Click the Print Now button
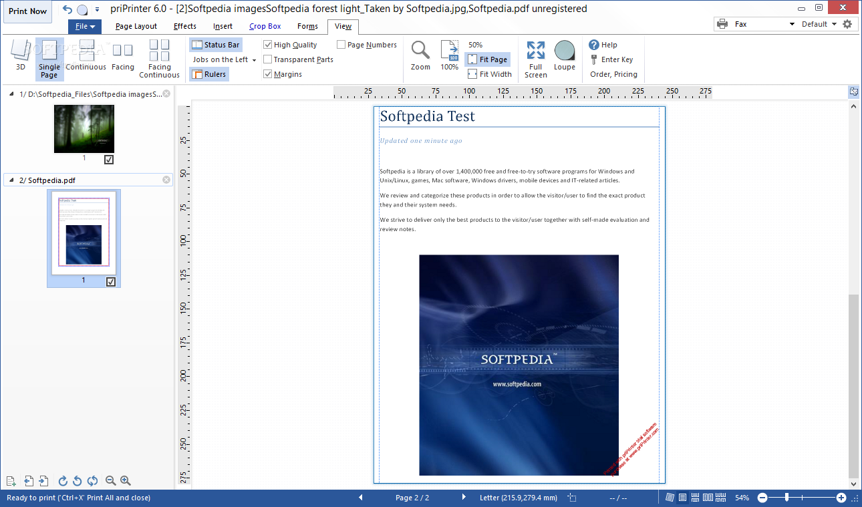 [x=28, y=11]
